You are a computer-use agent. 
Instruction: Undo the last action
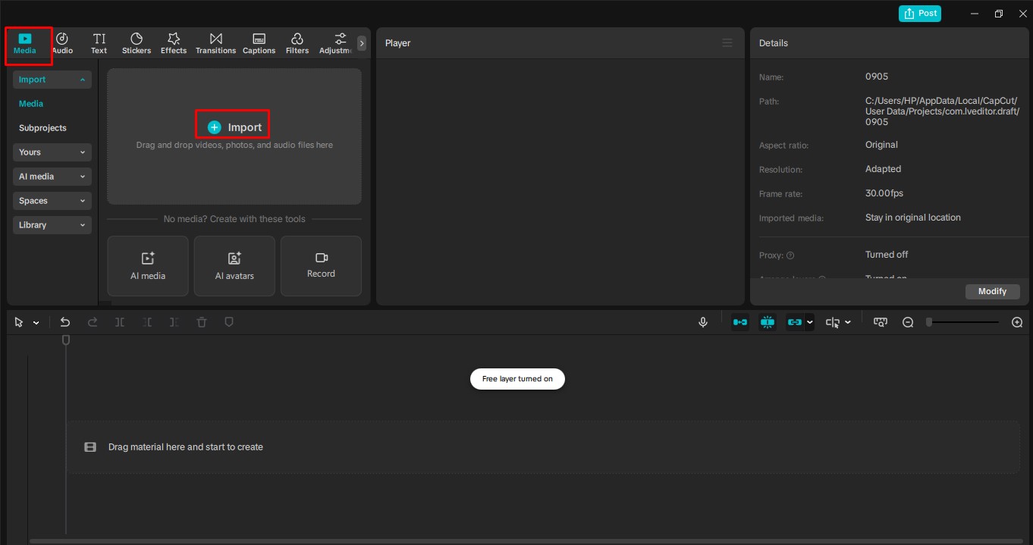click(65, 322)
